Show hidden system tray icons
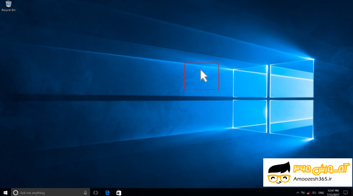Image resolution: width=353 pixels, height=196 pixels. pyautogui.click(x=298, y=193)
